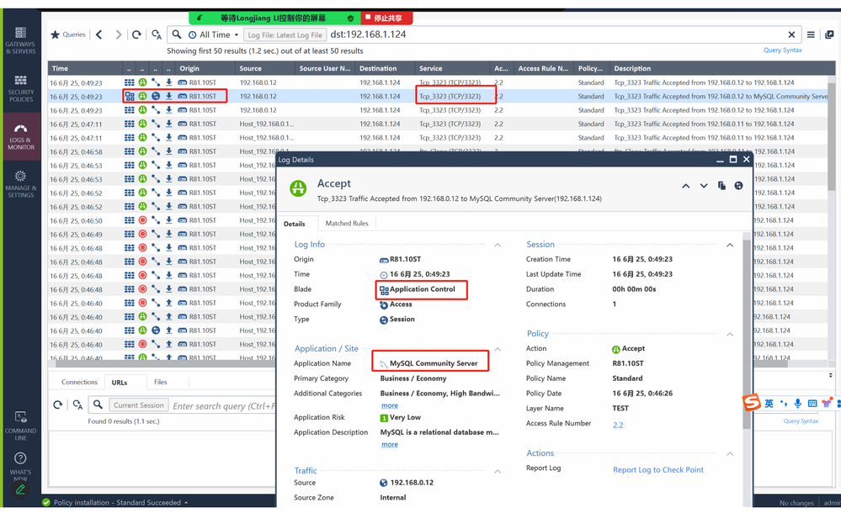Open the Command Line tool
Screen dimensions: 841x513
(x=20, y=424)
